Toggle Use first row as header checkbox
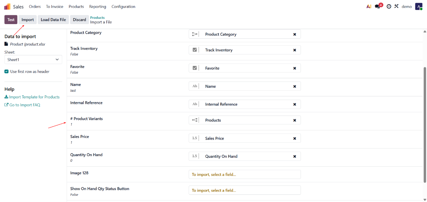This screenshot has height=202, width=427. [7, 72]
